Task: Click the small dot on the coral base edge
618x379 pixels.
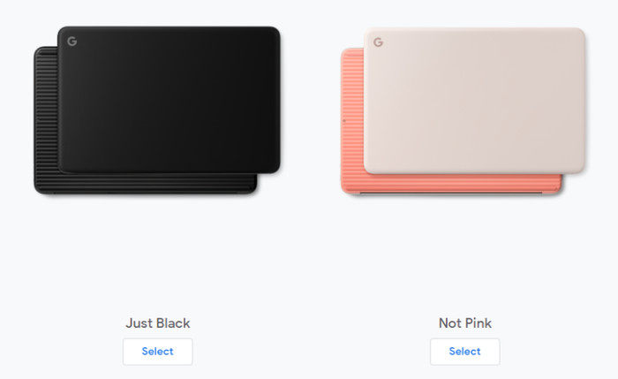Action: click(344, 121)
